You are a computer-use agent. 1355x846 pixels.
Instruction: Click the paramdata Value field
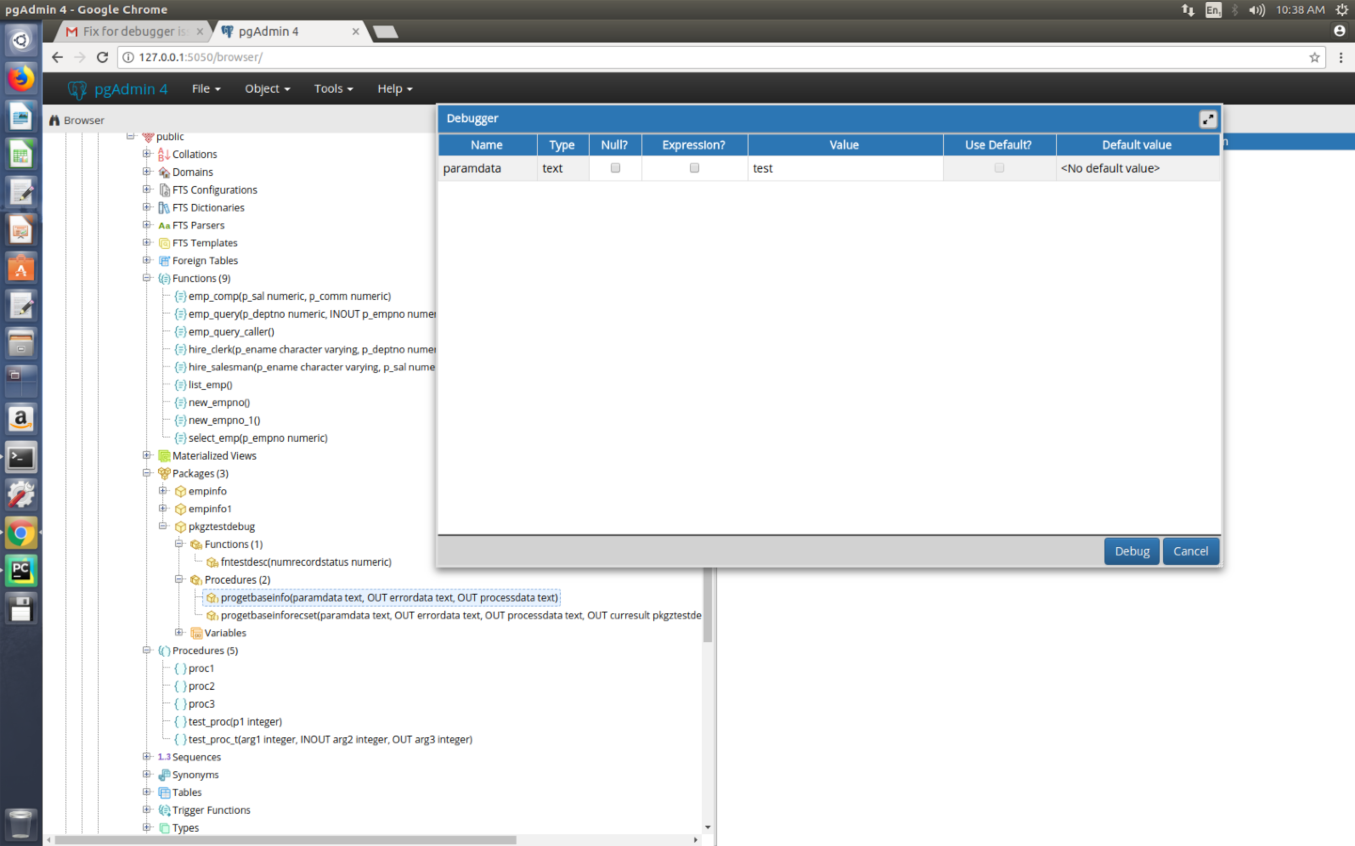pyautogui.click(x=845, y=168)
